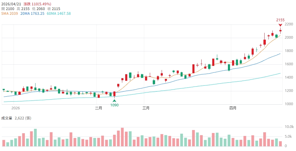Click the 10.0k volume axis label
296x151 pixels.
click(289, 127)
